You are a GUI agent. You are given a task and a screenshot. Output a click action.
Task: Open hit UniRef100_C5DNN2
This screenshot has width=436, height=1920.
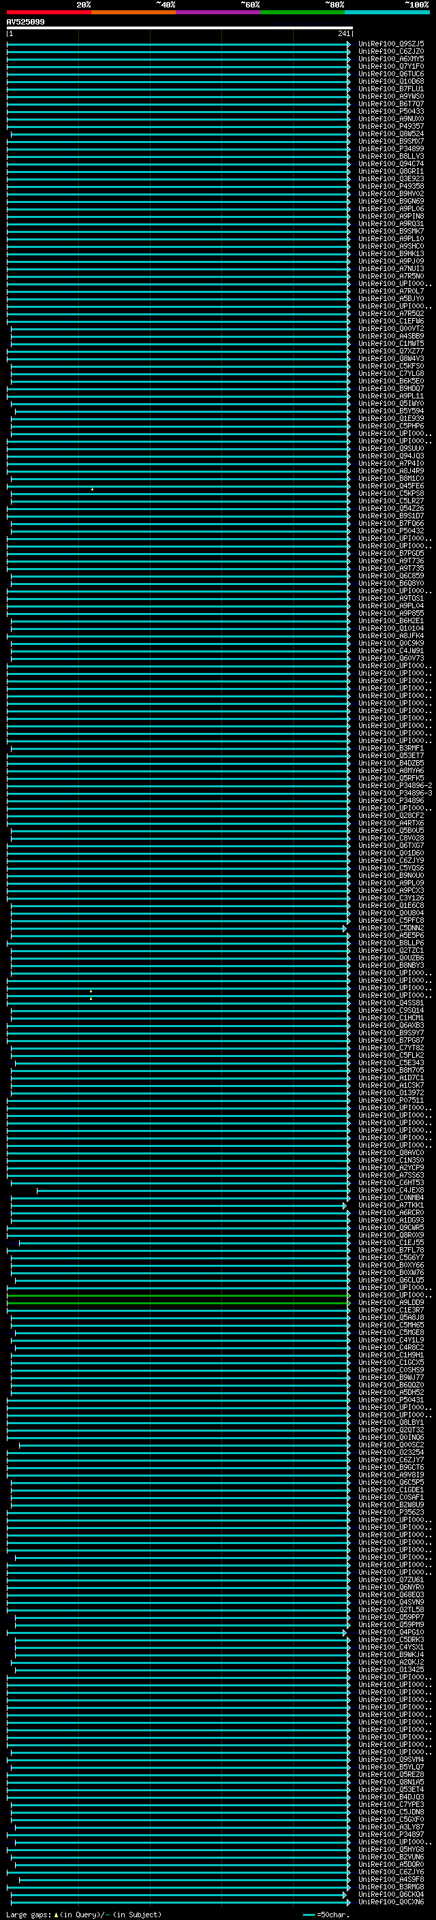point(391,928)
